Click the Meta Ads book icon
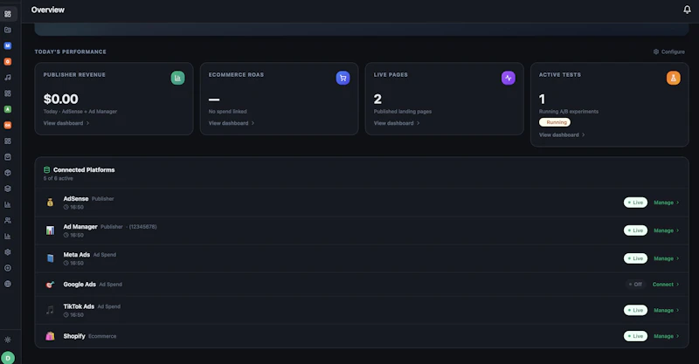 tap(50, 258)
